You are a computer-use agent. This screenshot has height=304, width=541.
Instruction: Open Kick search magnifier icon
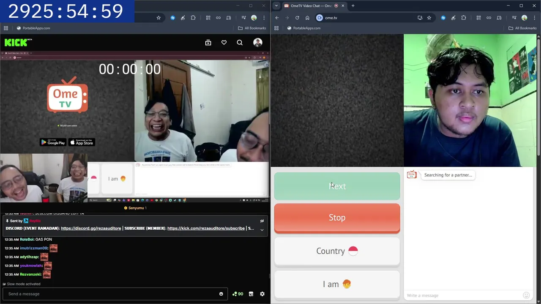pos(240,43)
